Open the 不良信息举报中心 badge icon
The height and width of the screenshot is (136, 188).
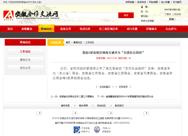(77, 130)
